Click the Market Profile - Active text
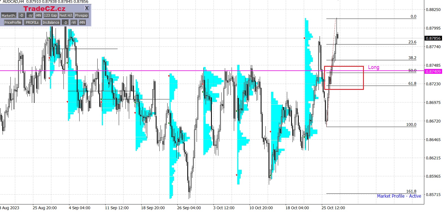Screen dimensions: 444x214 [399, 196]
